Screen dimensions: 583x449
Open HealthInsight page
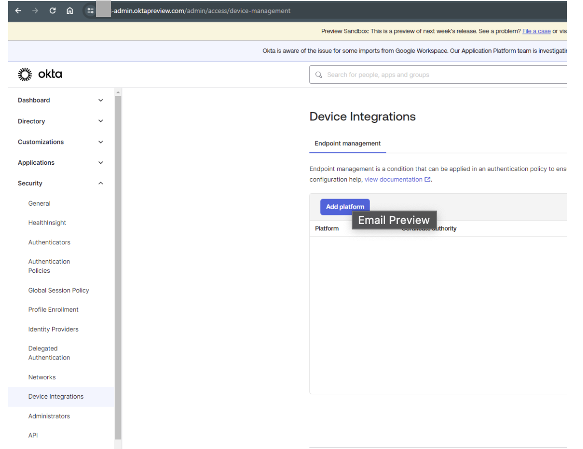47,223
